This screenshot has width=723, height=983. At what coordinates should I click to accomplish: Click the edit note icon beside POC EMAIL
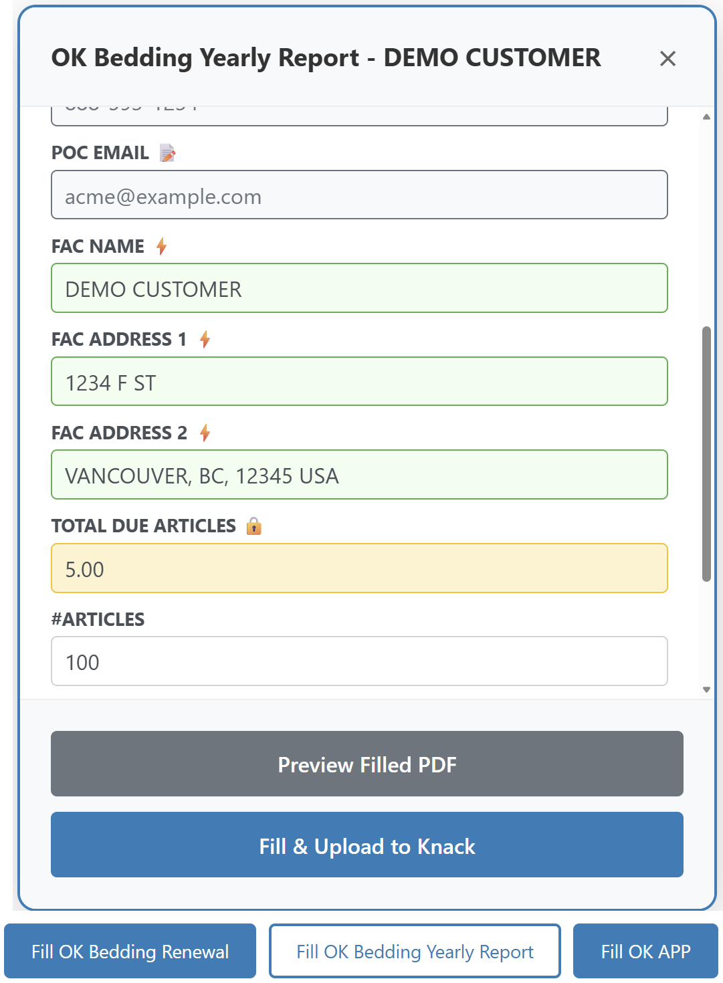tap(167, 153)
